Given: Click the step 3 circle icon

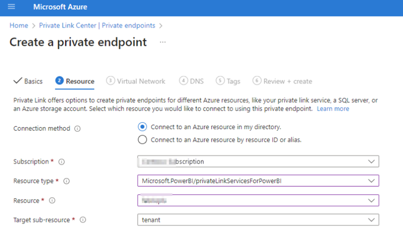Looking at the screenshot, I should point(110,81).
